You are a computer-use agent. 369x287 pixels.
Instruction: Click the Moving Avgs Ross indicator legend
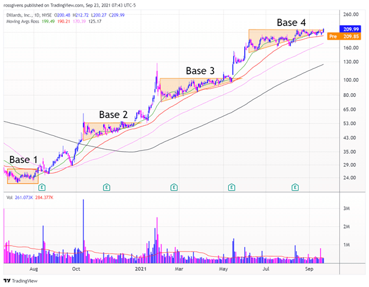click(24, 22)
